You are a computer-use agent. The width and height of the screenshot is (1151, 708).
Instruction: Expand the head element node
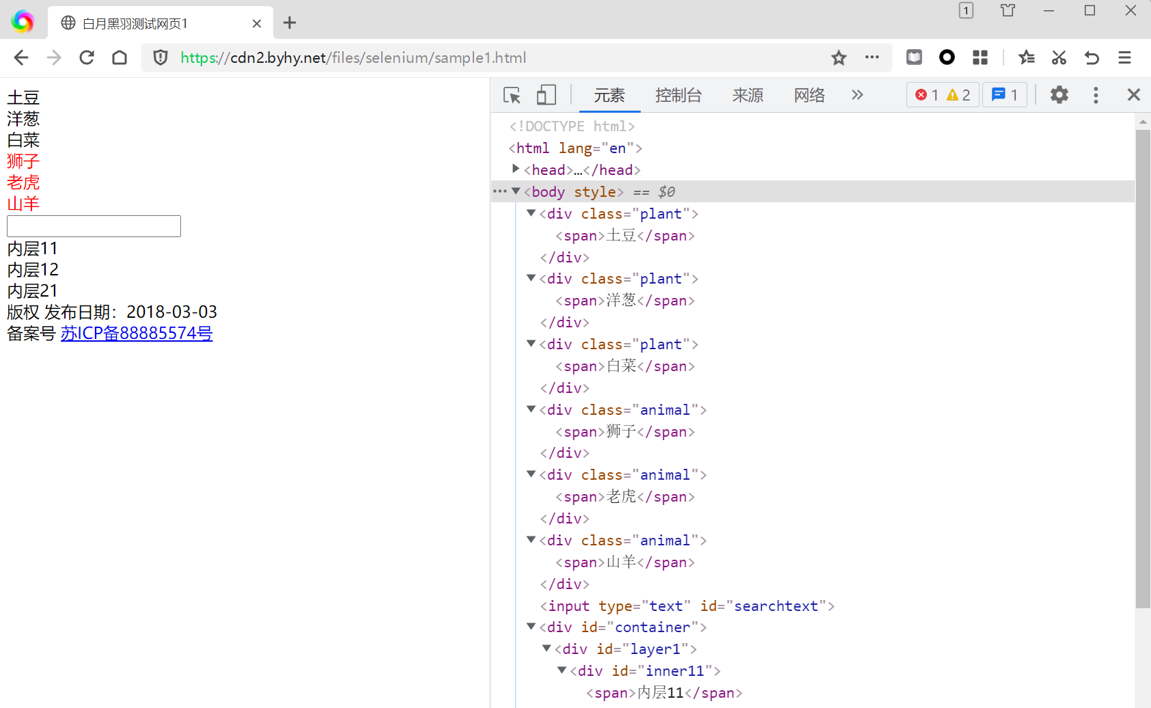coord(516,169)
